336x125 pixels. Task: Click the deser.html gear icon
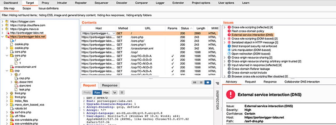pos(16,82)
